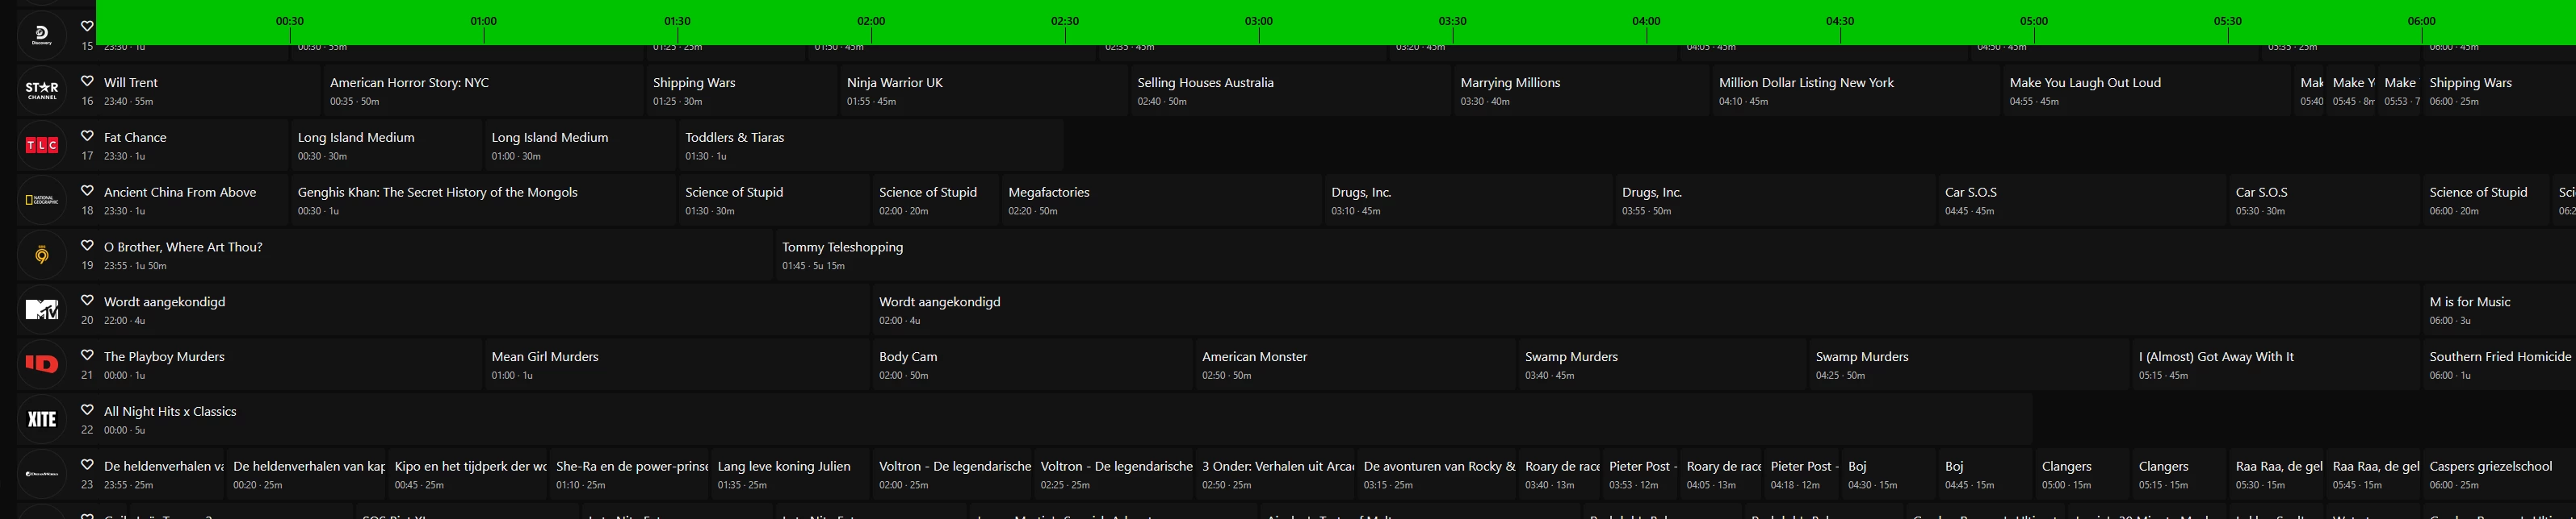Favorite ID channel heart icon

point(87,355)
